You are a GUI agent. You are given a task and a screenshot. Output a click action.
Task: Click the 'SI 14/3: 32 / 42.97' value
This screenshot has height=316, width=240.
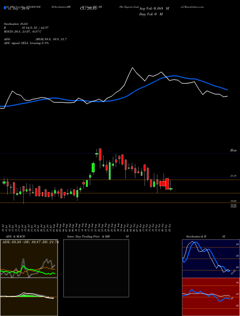36,28
